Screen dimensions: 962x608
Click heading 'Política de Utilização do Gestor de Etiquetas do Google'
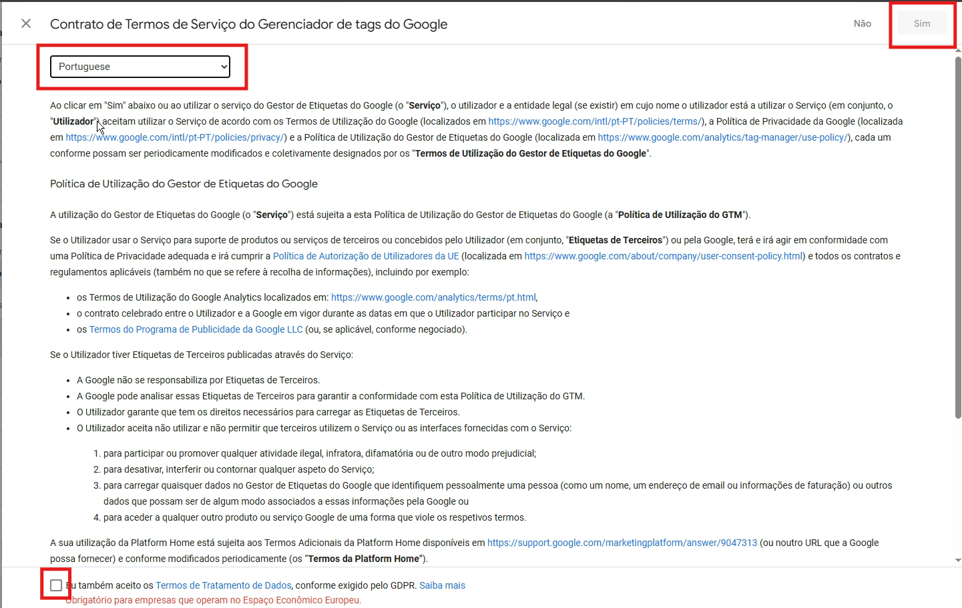184,184
